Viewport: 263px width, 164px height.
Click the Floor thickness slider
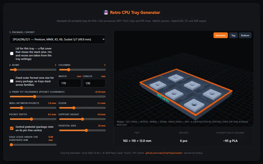[x=82, y=108]
